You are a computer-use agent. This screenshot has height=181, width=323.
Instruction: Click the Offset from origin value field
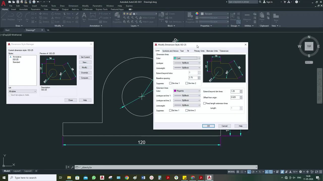(x=235, y=97)
